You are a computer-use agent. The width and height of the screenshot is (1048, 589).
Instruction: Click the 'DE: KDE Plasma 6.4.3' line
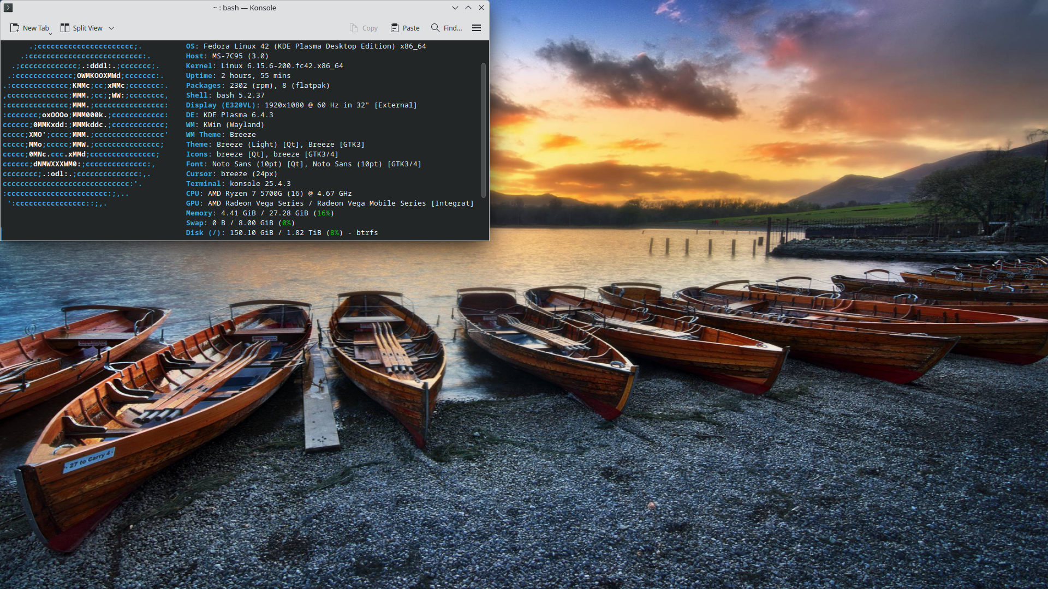click(229, 115)
